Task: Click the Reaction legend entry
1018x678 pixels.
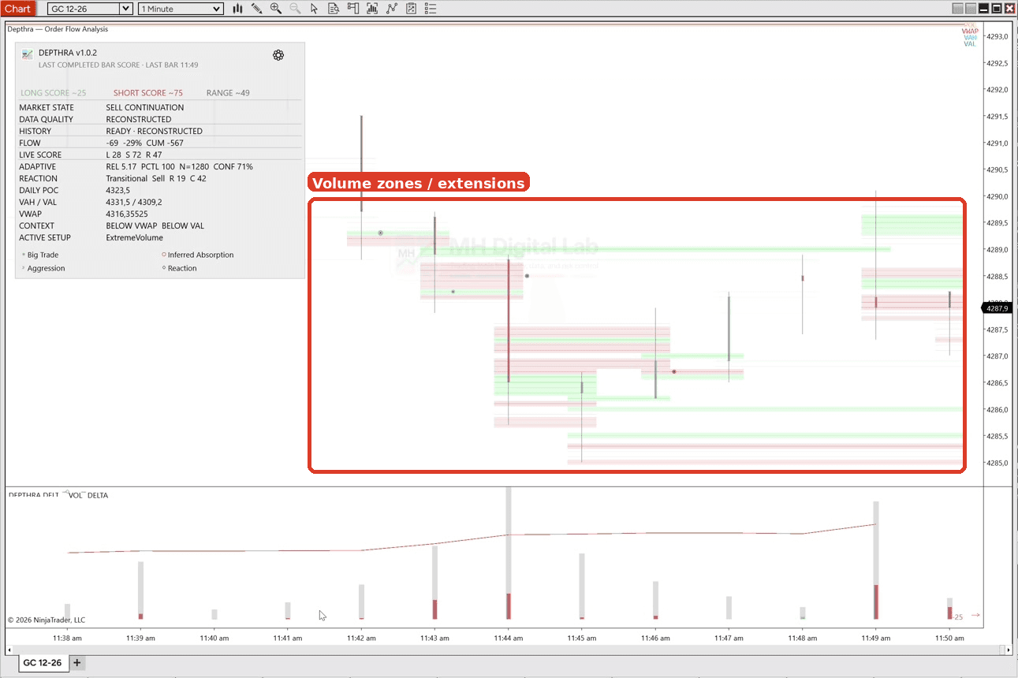Action: [180, 268]
